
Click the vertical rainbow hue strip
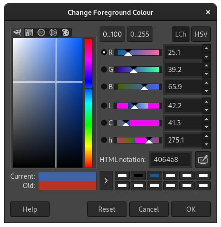[89, 103]
